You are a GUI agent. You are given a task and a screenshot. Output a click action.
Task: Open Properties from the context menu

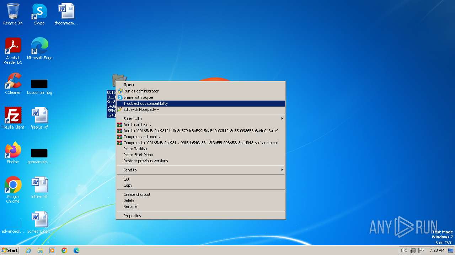click(x=201, y=216)
